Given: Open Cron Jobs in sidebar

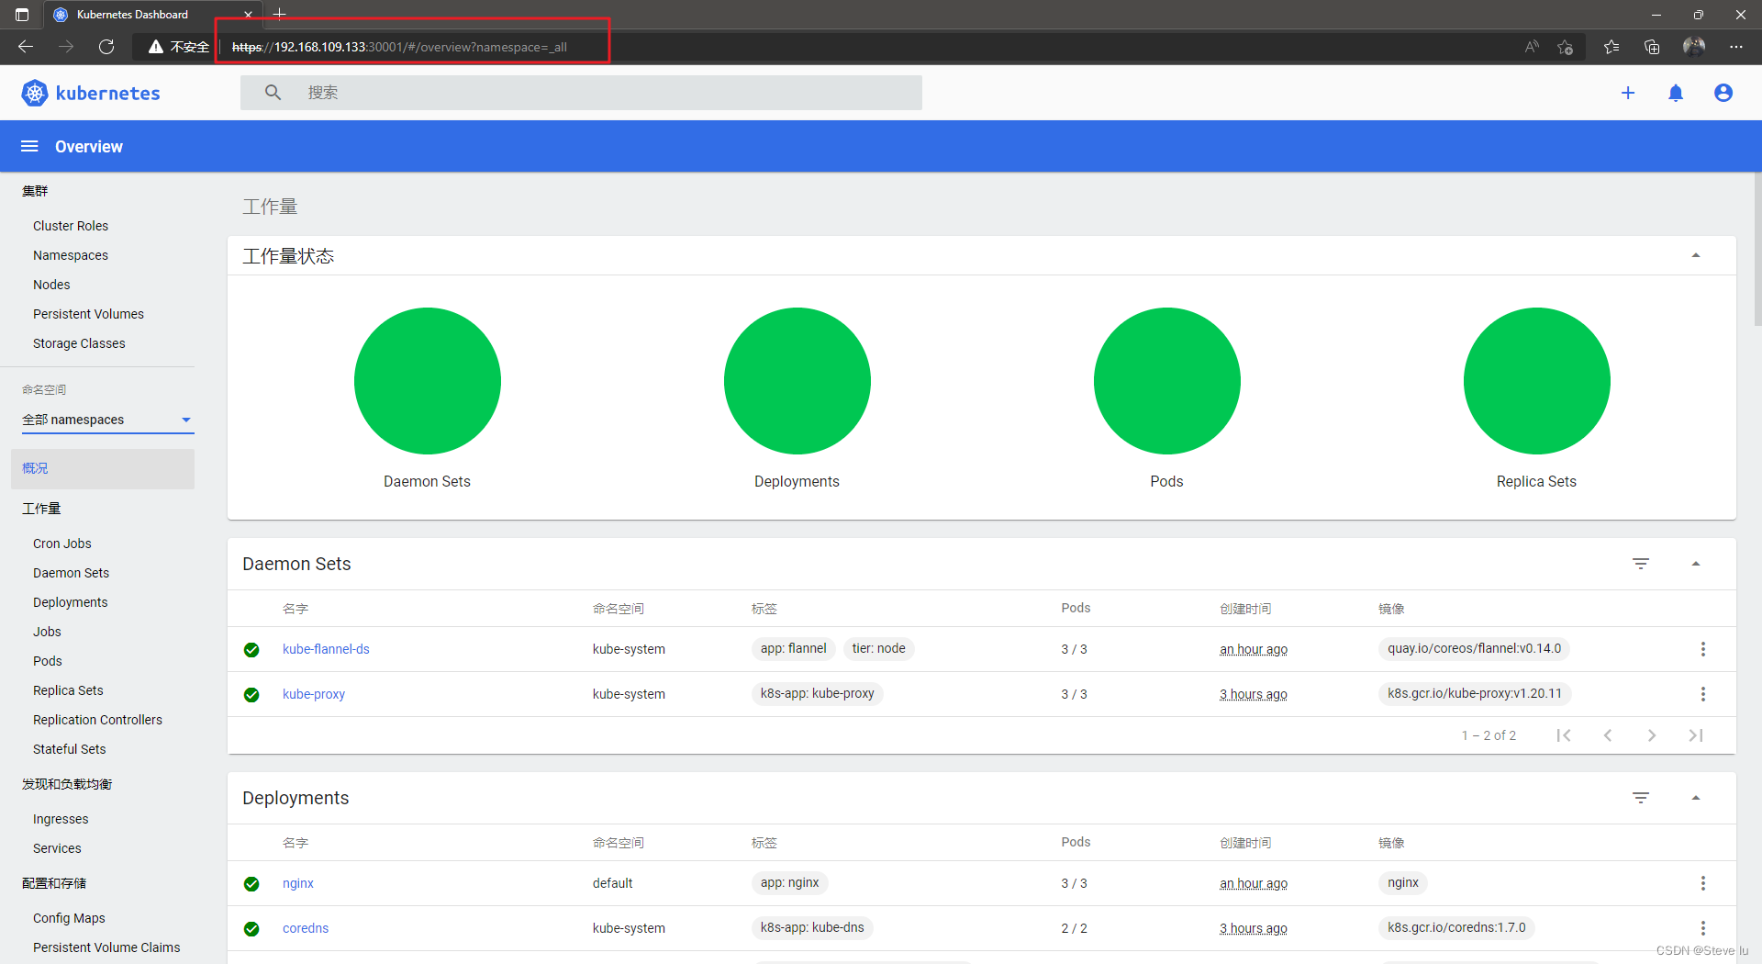Looking at the screenshot, I should point(62,544).
